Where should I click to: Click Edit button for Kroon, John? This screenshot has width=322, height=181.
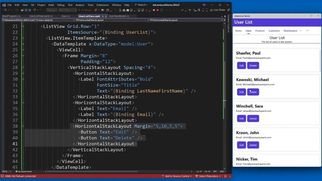click(x=242, y=145)
